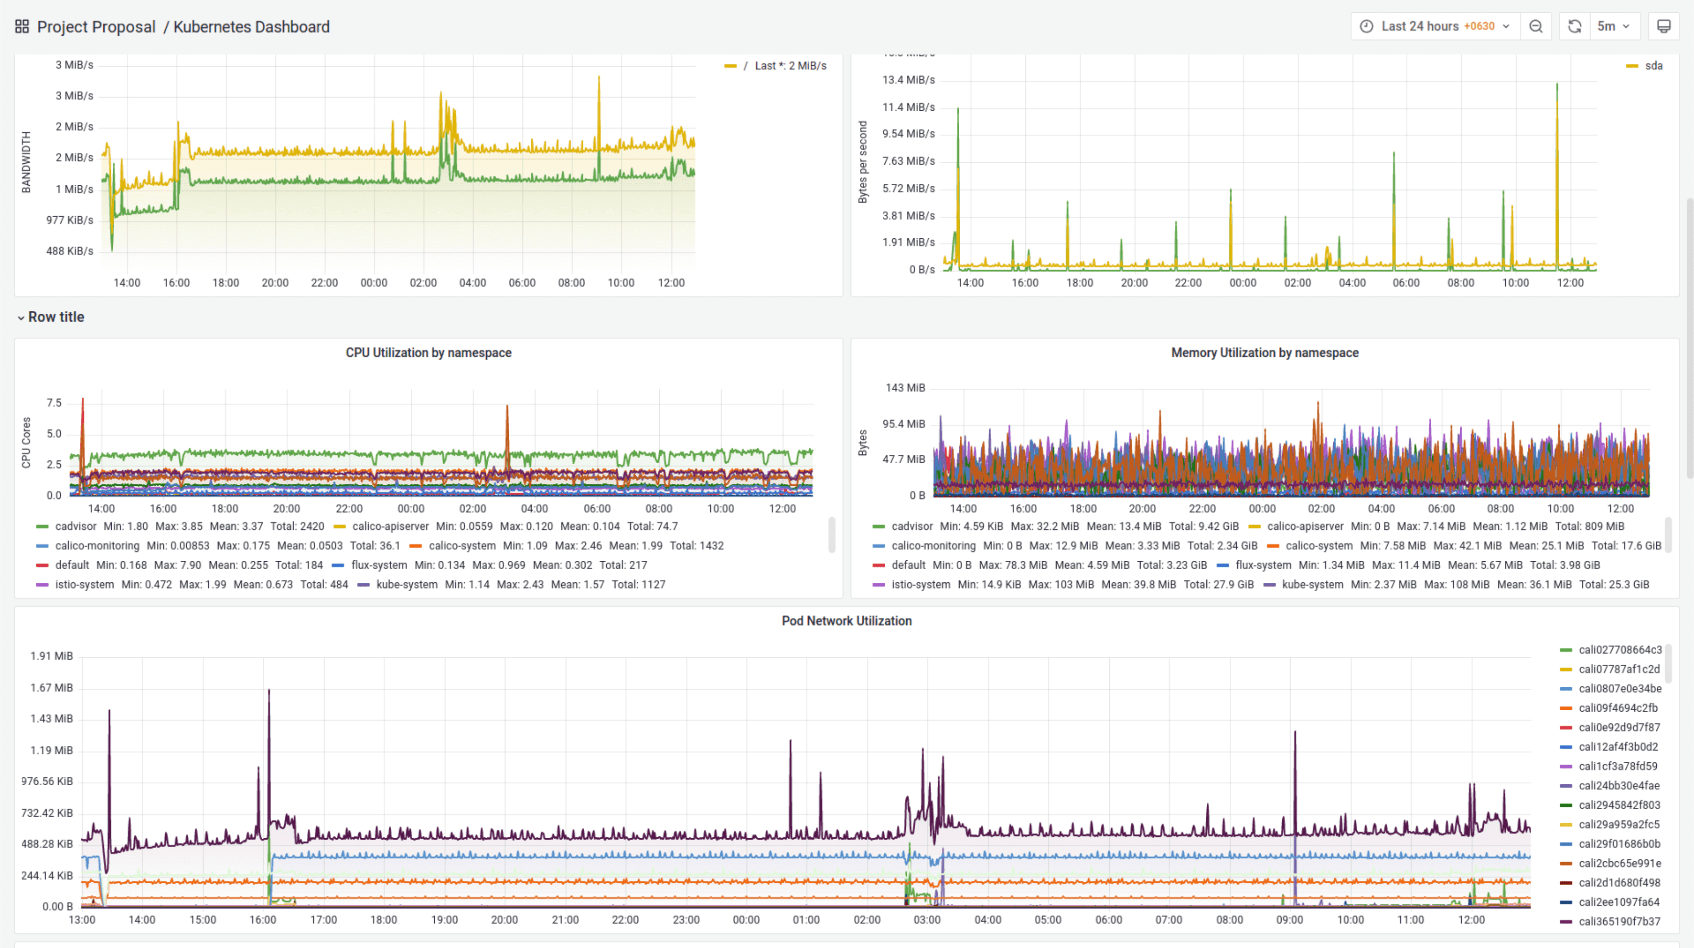Toggle the sda series in the legend

click(1654, 65)
